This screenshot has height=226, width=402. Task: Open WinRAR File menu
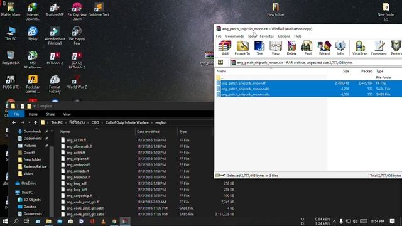pyautogui.click(x=219, y=36)
